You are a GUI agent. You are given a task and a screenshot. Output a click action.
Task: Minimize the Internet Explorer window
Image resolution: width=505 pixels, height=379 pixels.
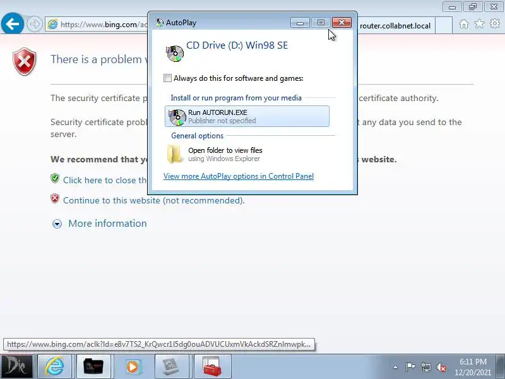pyautogui.click(x=452, y=7)
